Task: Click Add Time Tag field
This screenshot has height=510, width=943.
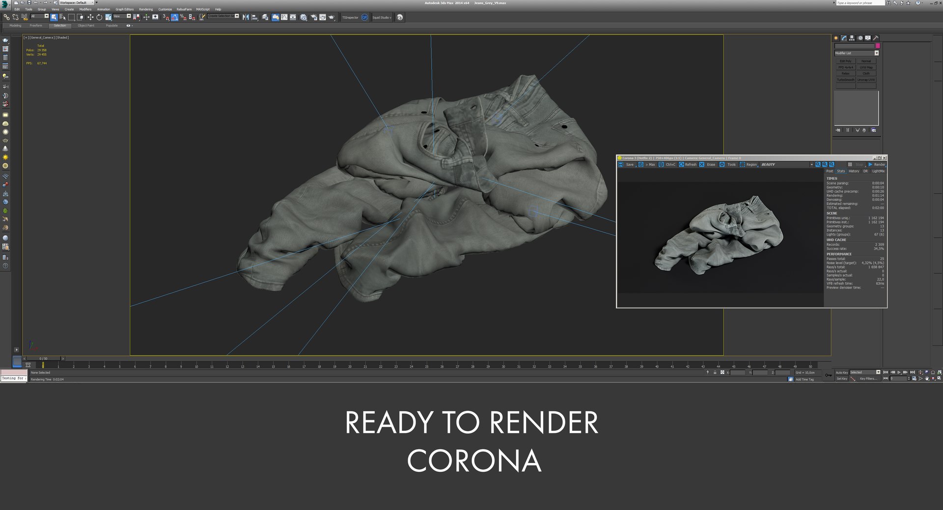Action: tap(808, 379)
